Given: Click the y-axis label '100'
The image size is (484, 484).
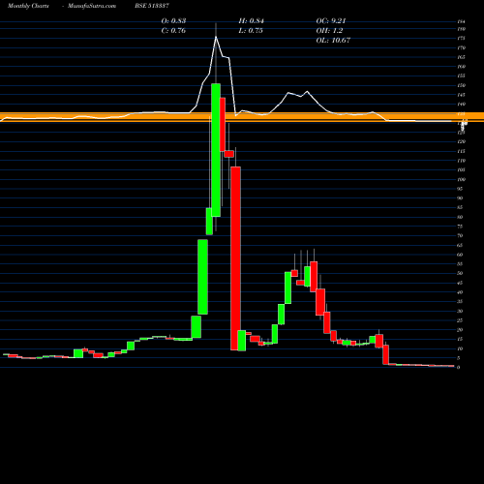Looking at the screenshot, I should coord(462,179).
